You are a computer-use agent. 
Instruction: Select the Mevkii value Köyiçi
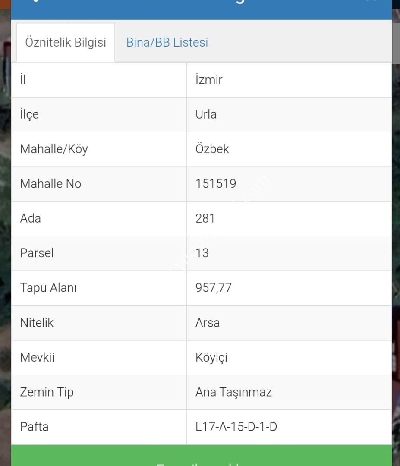pyautogui.click(x=211, y=358)
